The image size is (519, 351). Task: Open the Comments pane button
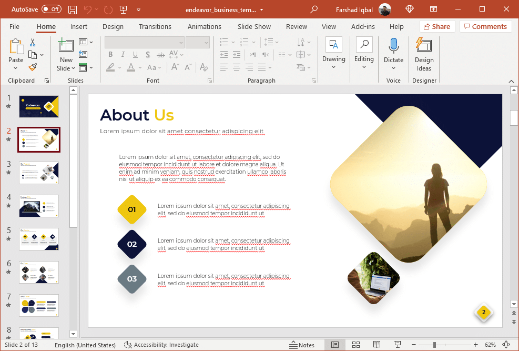485,26
